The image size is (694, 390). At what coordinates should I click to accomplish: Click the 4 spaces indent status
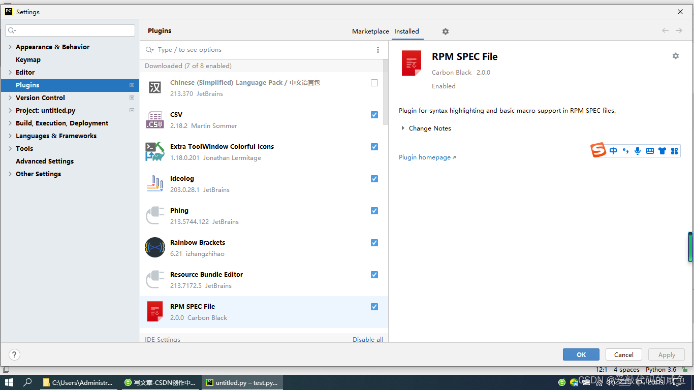626,370
